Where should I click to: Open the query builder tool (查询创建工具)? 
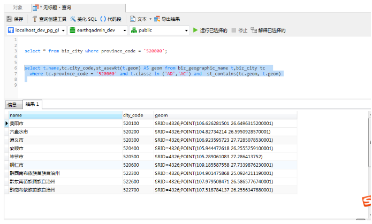coord(49,19)
